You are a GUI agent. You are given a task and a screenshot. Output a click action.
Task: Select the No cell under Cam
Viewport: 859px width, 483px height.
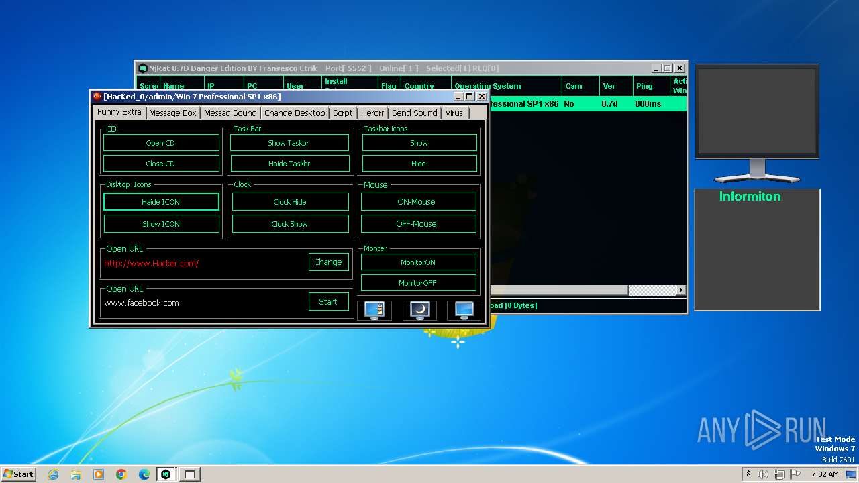click(569, 104)
